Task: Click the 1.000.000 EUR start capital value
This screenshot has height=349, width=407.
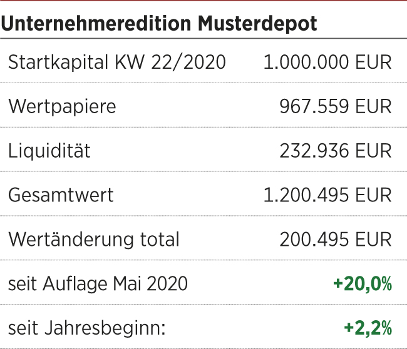Action: pos(327,62)
